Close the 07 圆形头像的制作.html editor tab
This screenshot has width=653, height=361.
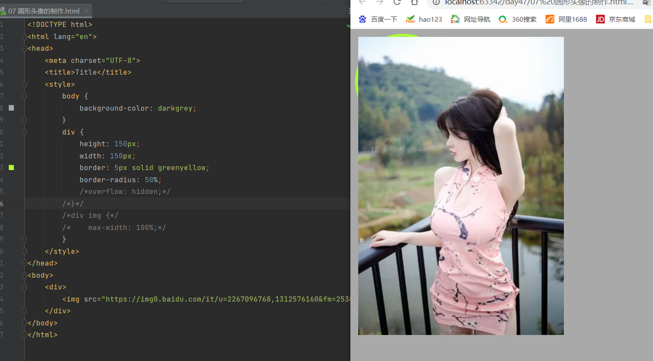tap(86, 11)
